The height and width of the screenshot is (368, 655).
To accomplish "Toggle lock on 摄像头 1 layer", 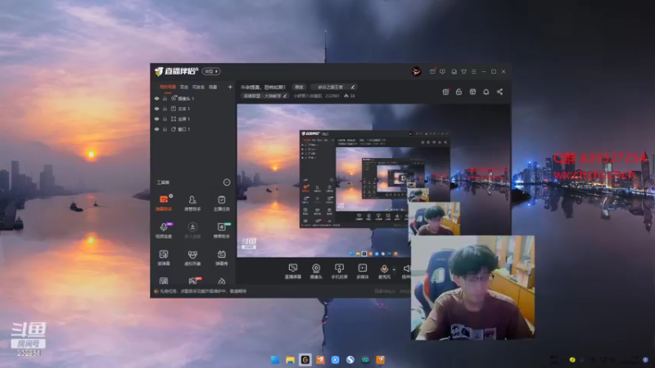I will click(x=165, y=98).
